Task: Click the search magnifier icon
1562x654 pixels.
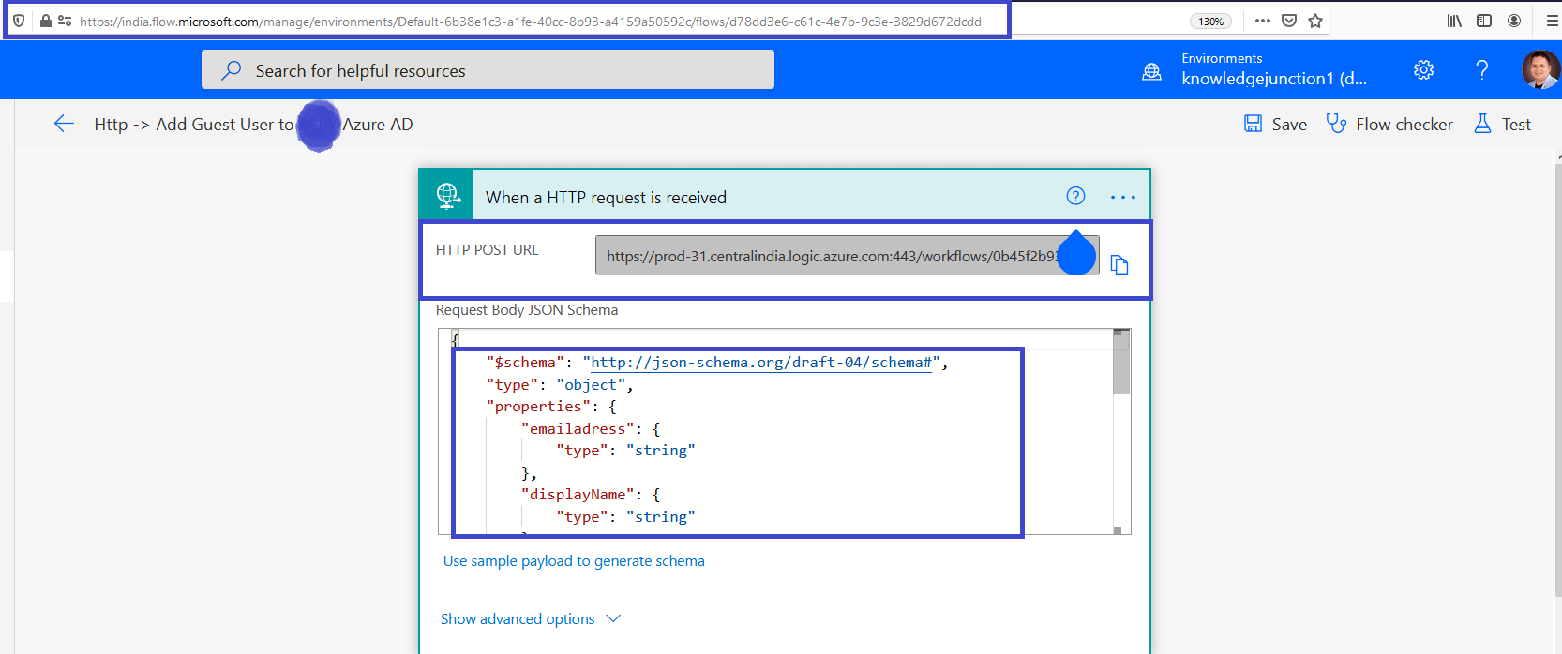Action: 231,70
